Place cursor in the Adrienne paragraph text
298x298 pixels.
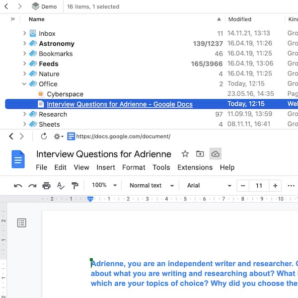click(x=194, y=273)
